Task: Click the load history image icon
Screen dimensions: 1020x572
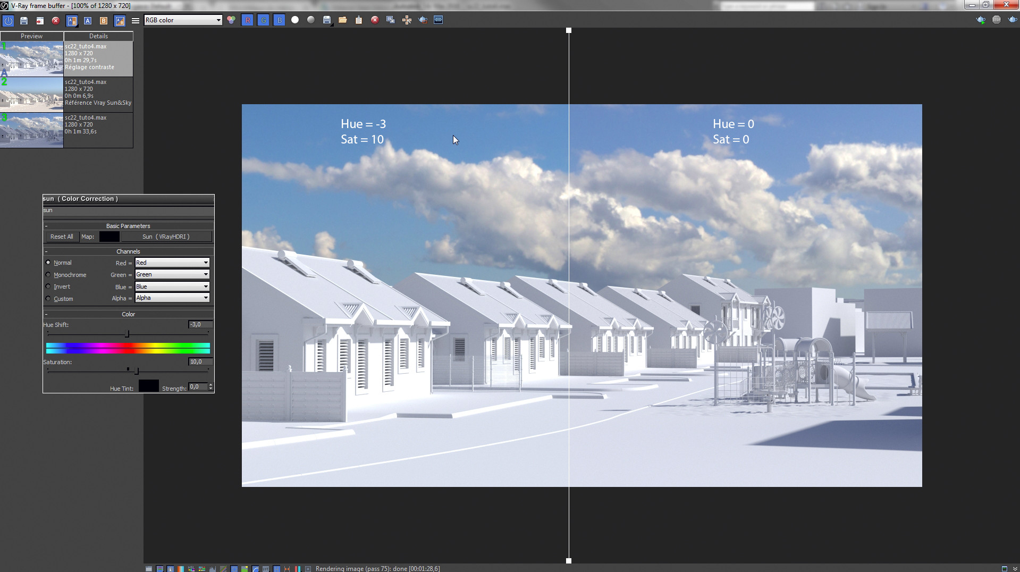Action: (x=40, y=20)
